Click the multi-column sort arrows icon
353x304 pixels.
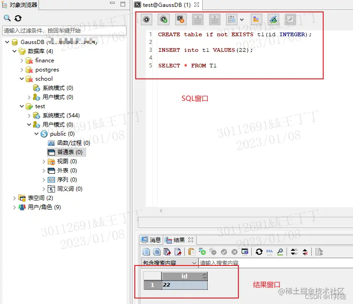click(294, 252)
